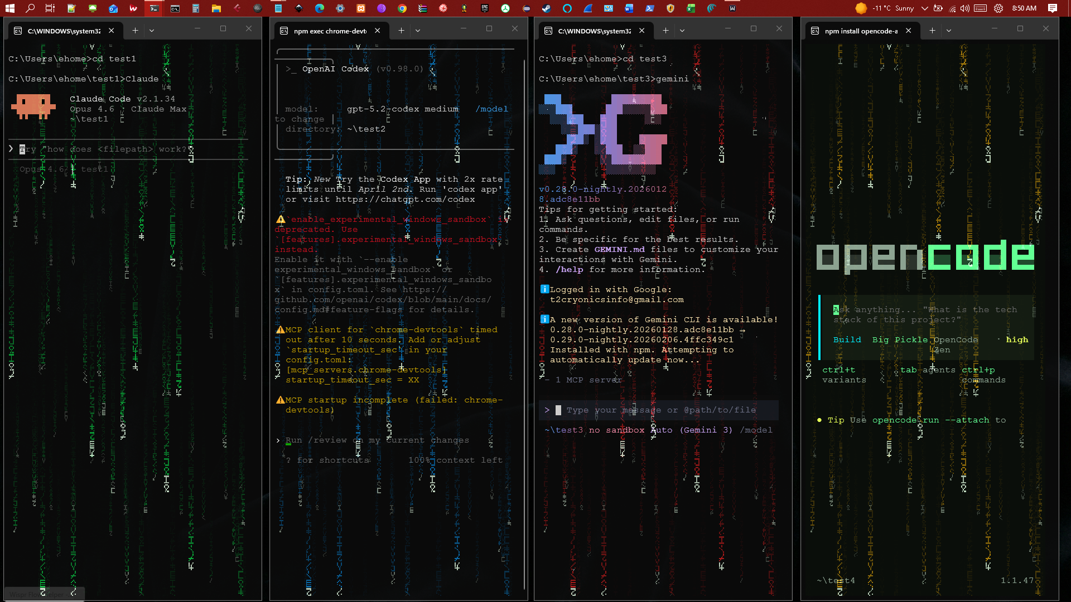Viewport: 1071px width, 602px height.
Task: Open Steam from the taskbar
Action: pyautogui.click(x=546, y=9)
